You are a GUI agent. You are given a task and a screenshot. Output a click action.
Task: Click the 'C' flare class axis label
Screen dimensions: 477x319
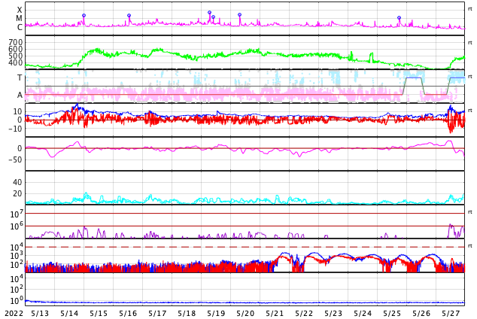click(20, 27)
